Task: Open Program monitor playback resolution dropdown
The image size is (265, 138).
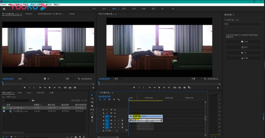Action: point(196,79)
